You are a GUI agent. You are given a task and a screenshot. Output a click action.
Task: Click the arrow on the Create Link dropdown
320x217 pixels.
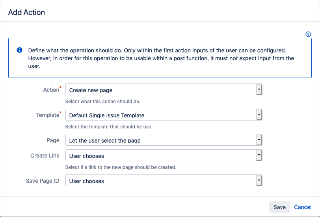(259, 156)
